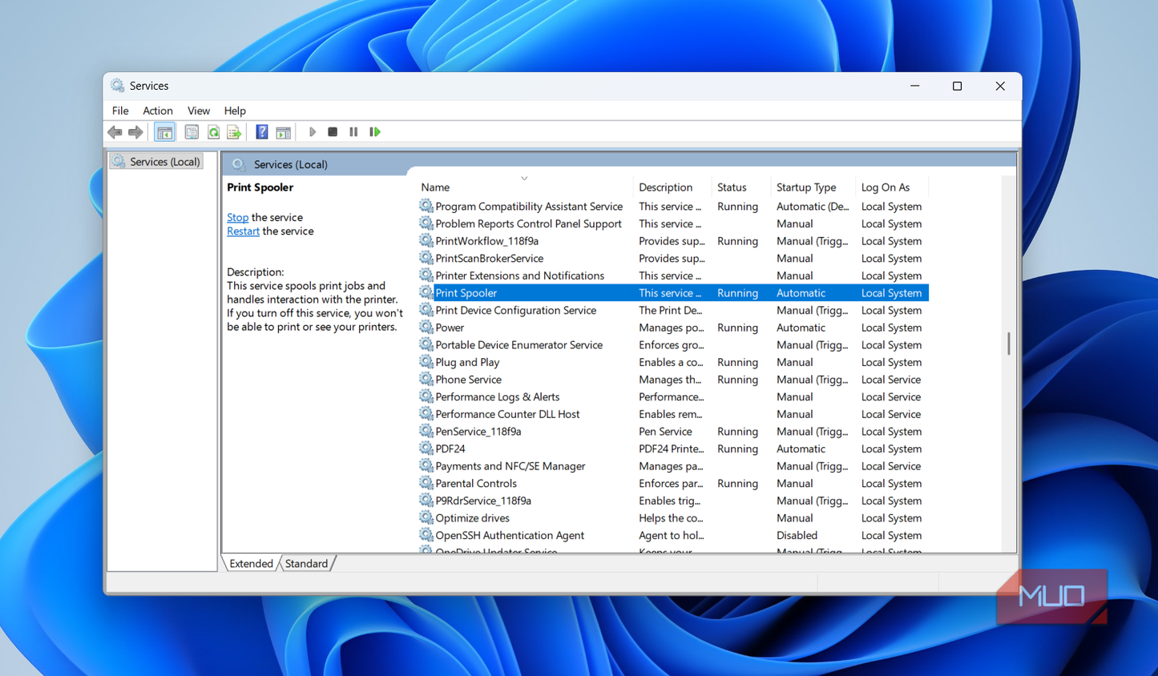This screenshot has width=1158, height=676.
Task: Sort by the Startup Type column header
Action: pyautogui.click(x=812, y=187)
